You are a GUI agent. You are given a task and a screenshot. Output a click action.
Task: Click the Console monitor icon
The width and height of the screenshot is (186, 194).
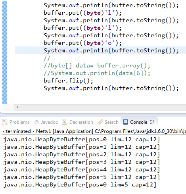(x=125, y=122)
